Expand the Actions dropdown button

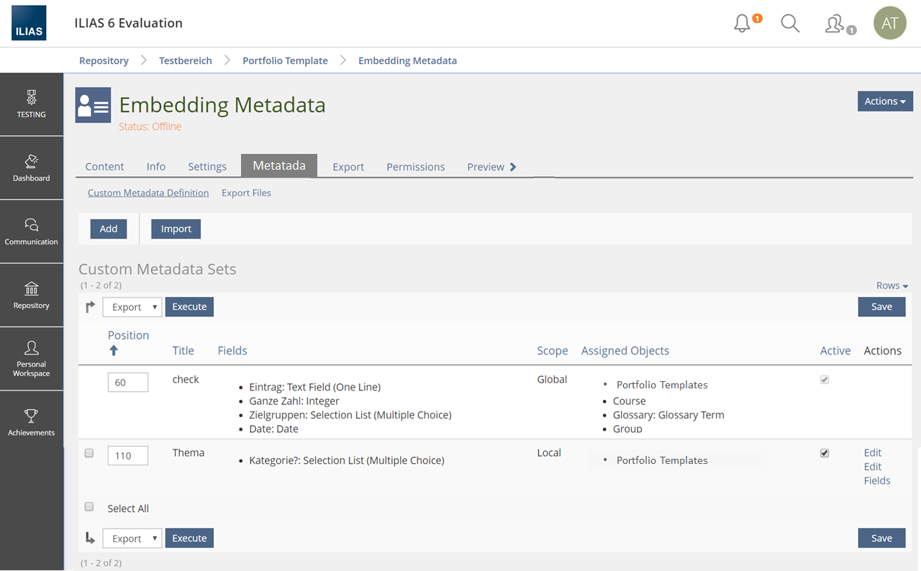pyautogui.click(x=885, y=101)
